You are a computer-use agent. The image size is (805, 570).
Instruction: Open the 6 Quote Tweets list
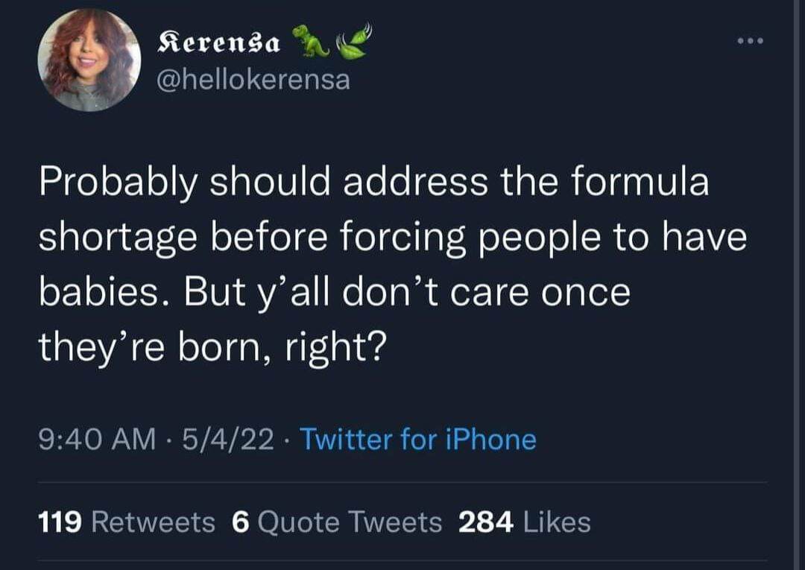pos(337,522)
